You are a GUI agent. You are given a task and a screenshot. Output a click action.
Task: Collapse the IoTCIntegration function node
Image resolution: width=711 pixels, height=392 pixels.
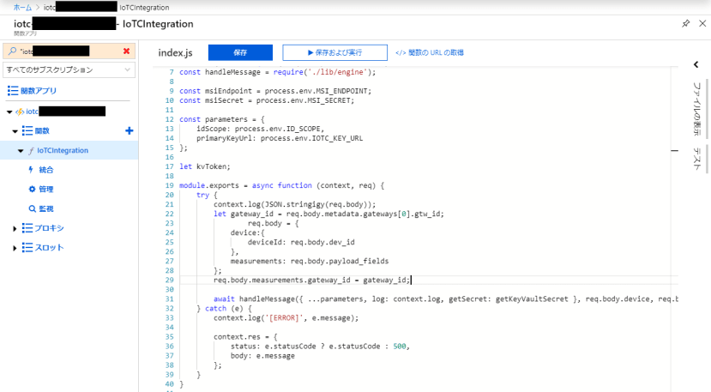[21, 151]
